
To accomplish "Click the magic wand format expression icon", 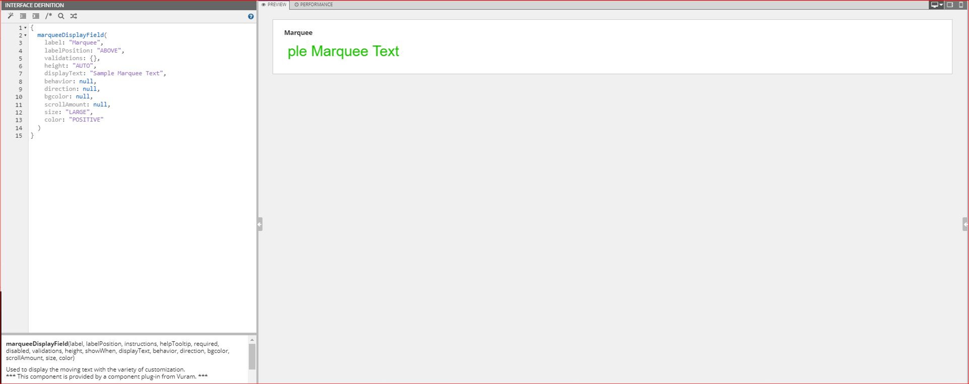I will pyautogui.click(x=11, y=16).
